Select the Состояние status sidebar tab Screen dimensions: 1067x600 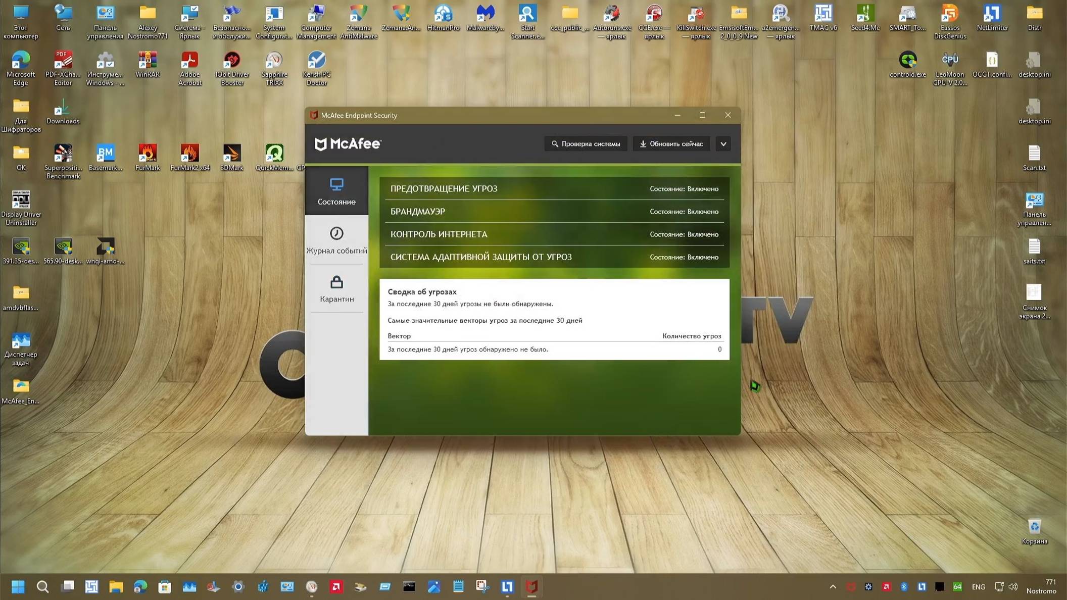point(336,191)
